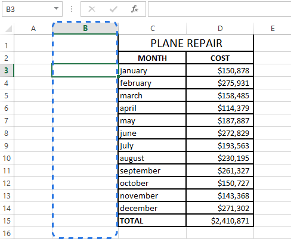The image size is (291, 239).
Task: Click the three-dot formula bar resize handle
Action: click(72, 9)
